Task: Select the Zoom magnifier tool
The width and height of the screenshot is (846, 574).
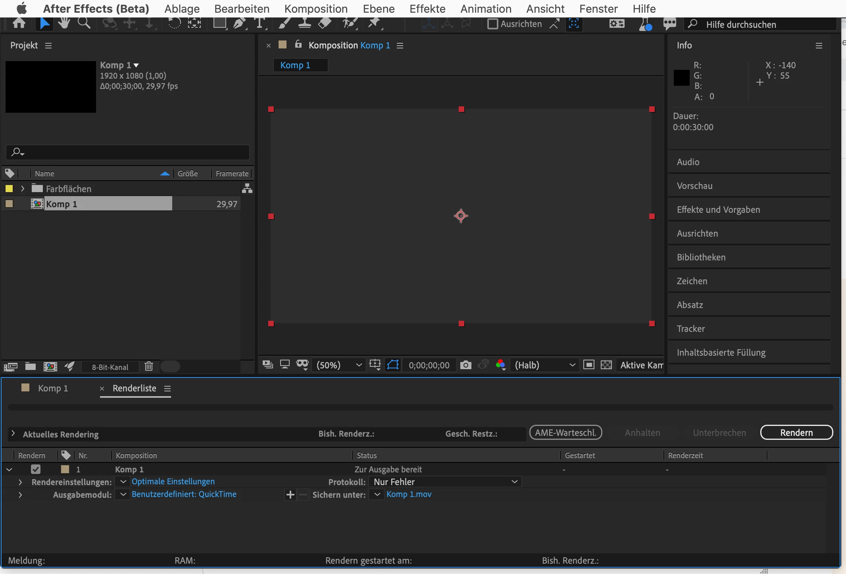Action: coord(84,23)
